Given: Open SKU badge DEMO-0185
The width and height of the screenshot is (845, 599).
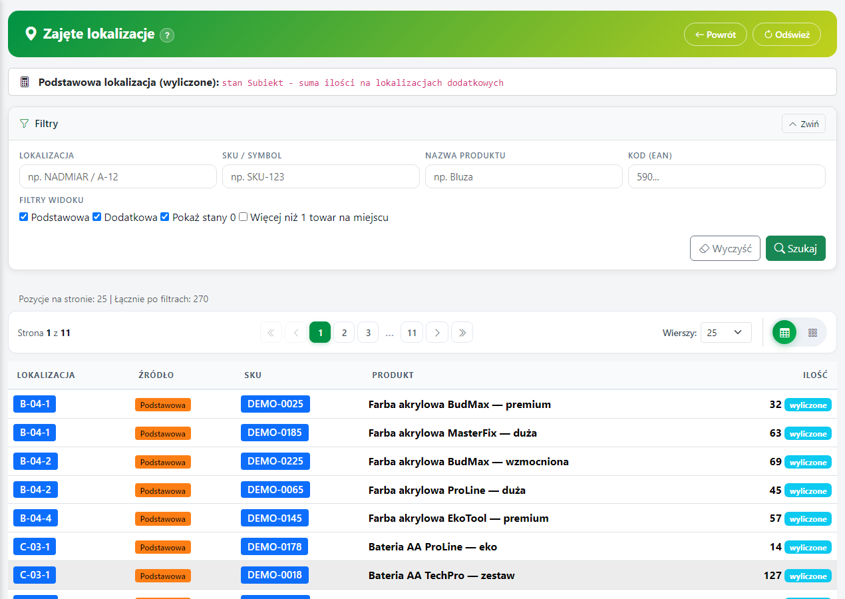Looking at the screenshot, I should pos(275,433).
